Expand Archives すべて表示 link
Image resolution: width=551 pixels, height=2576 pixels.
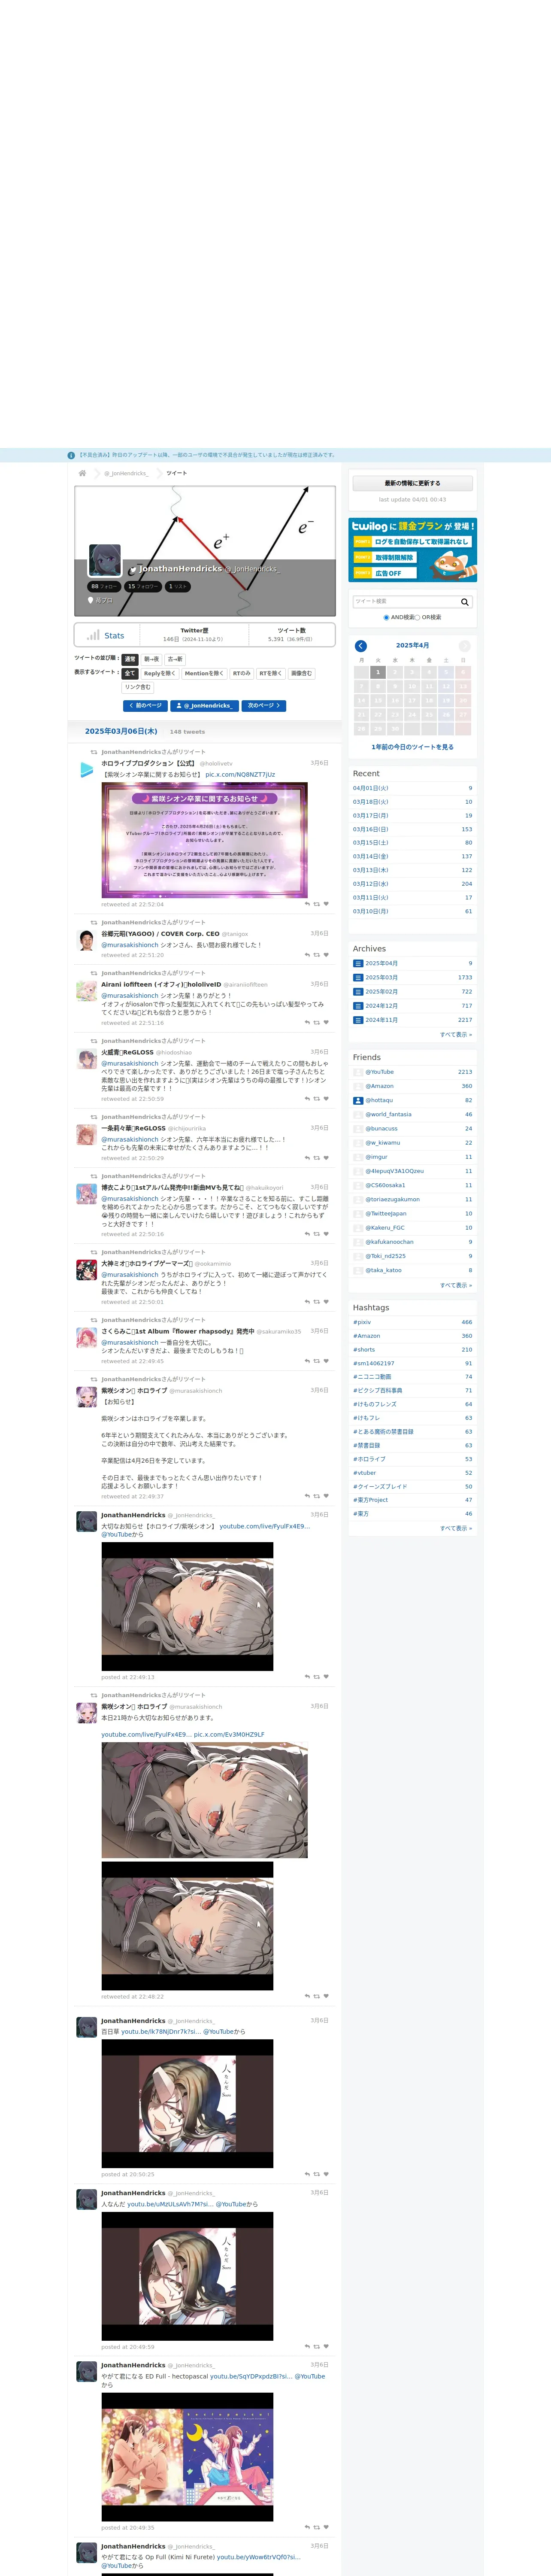tap(456, 1035)
